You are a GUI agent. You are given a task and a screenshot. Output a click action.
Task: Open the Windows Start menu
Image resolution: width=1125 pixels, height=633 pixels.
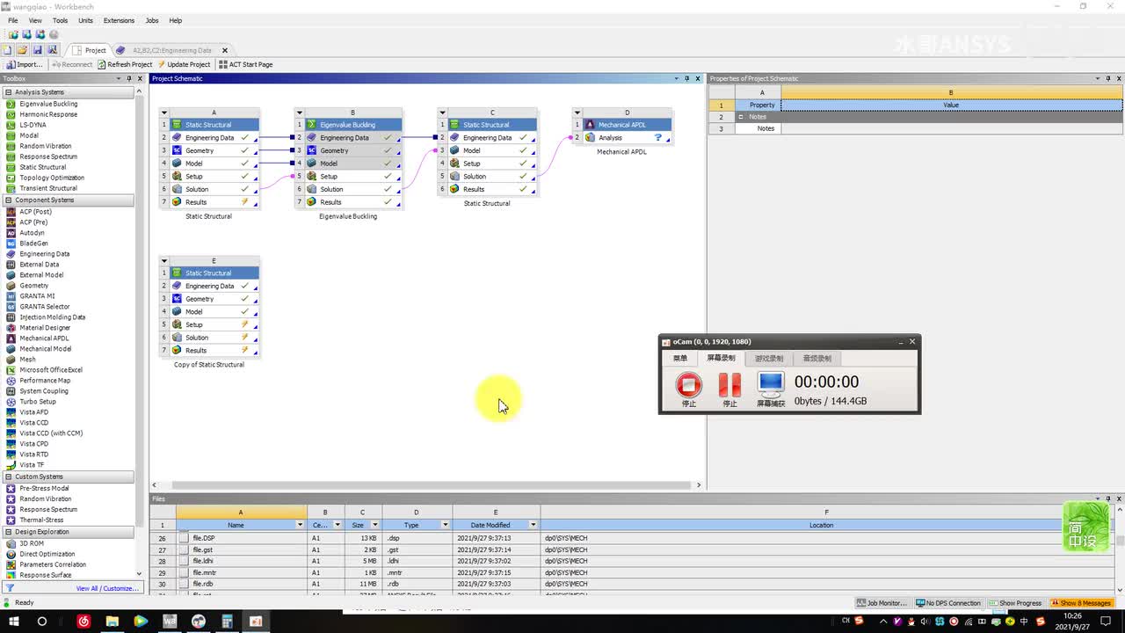(13, 622)
